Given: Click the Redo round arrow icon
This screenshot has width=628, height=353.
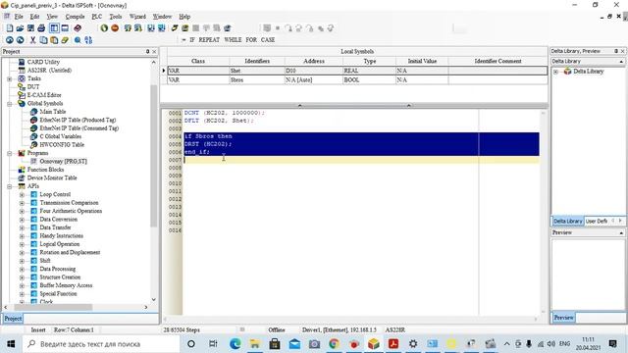Looking at the screenshot, I should tap(20, 40).
